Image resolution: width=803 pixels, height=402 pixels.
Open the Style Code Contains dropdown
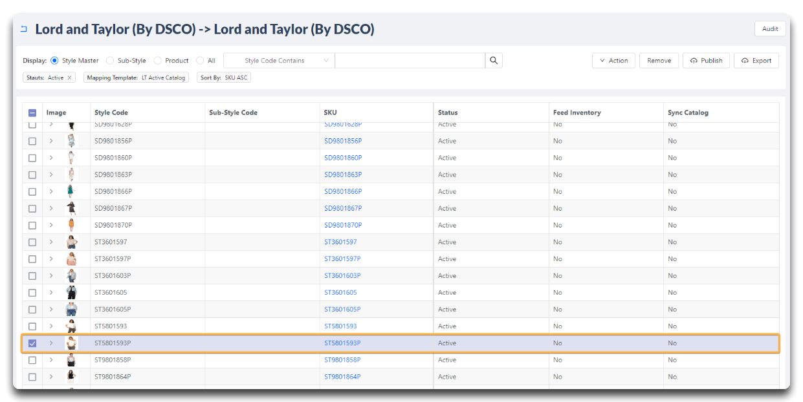pyautogui.click(x=279, y=60)
